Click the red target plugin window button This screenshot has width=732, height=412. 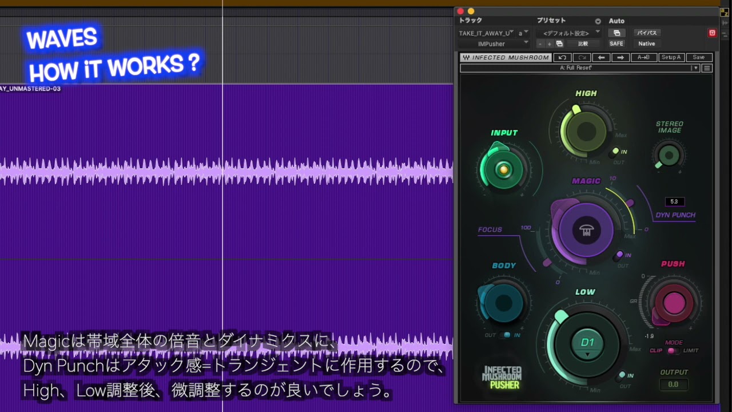712,33
